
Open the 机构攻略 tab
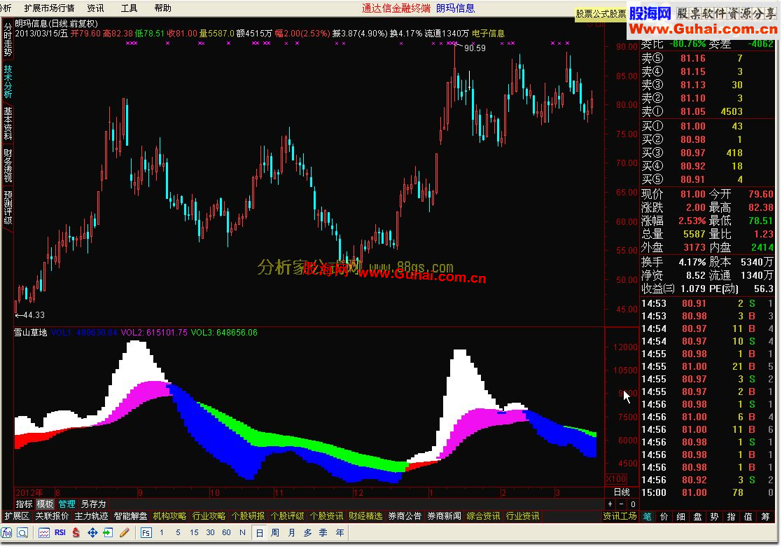point(169,516)
